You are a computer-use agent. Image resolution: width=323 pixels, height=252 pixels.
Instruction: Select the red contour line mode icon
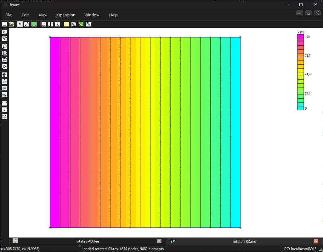click(27, 24)
